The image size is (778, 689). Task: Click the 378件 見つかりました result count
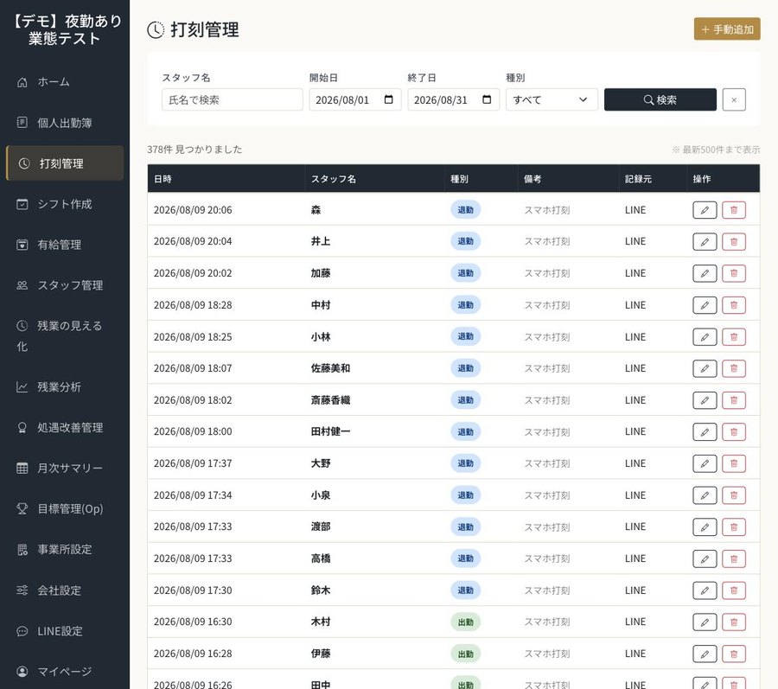pyautogui.click(x=194, y=150)
